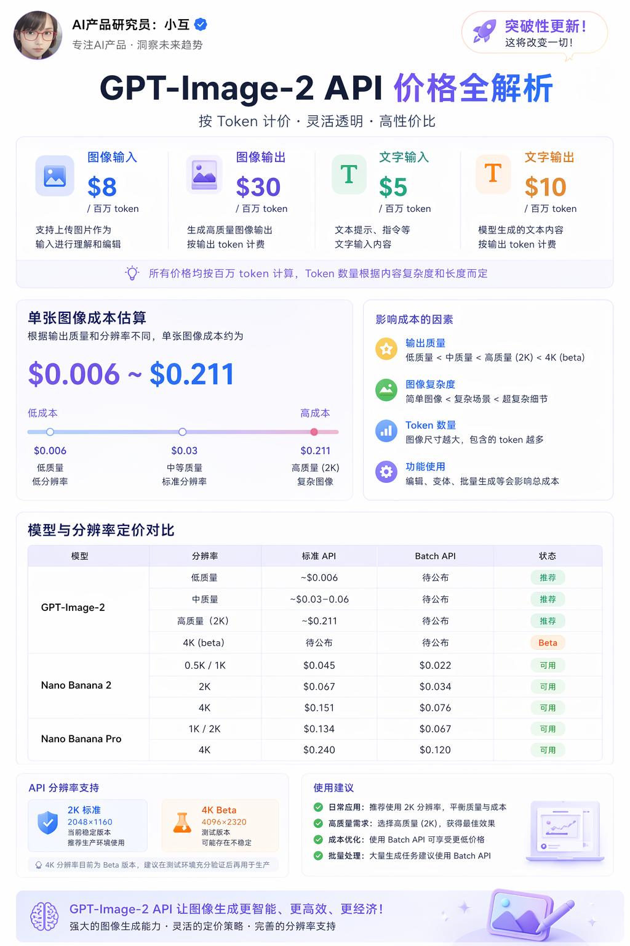
Task: Click the 4096×2320 resolution text
Action: (x=224, y=822)
